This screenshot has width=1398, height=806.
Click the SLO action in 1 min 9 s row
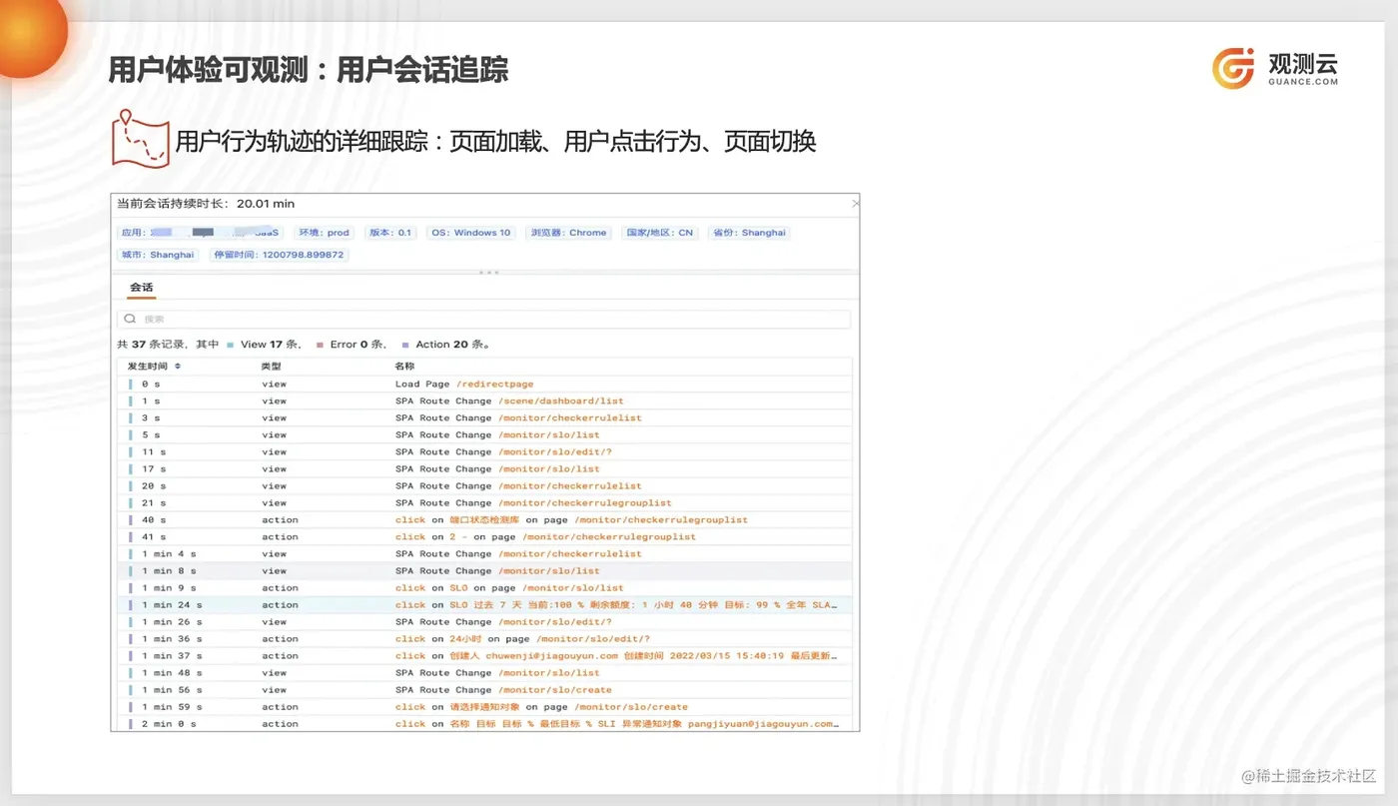pyautogui.click(x=458, y=587)
